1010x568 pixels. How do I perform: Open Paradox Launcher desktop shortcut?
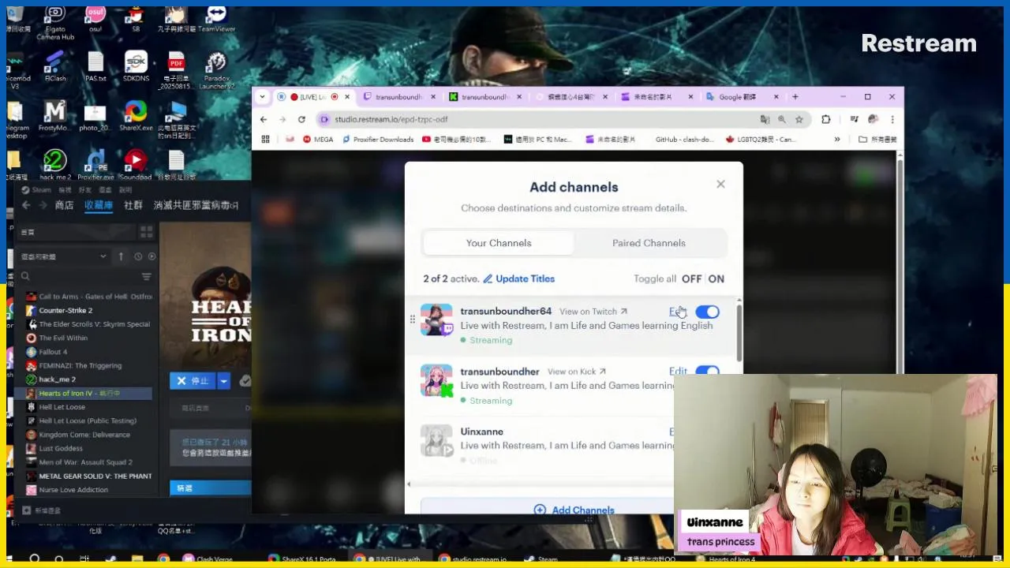coord(216,69)
